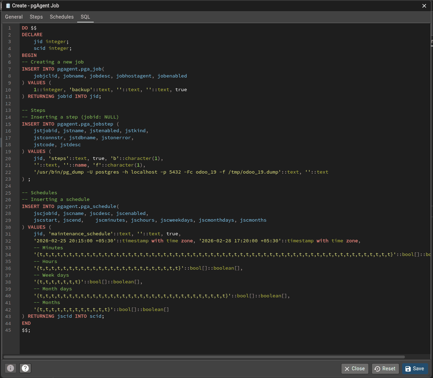Screen dimensions: 433x378
Task: Close the dialog using the top-right X
Action: tap(424, 6)
